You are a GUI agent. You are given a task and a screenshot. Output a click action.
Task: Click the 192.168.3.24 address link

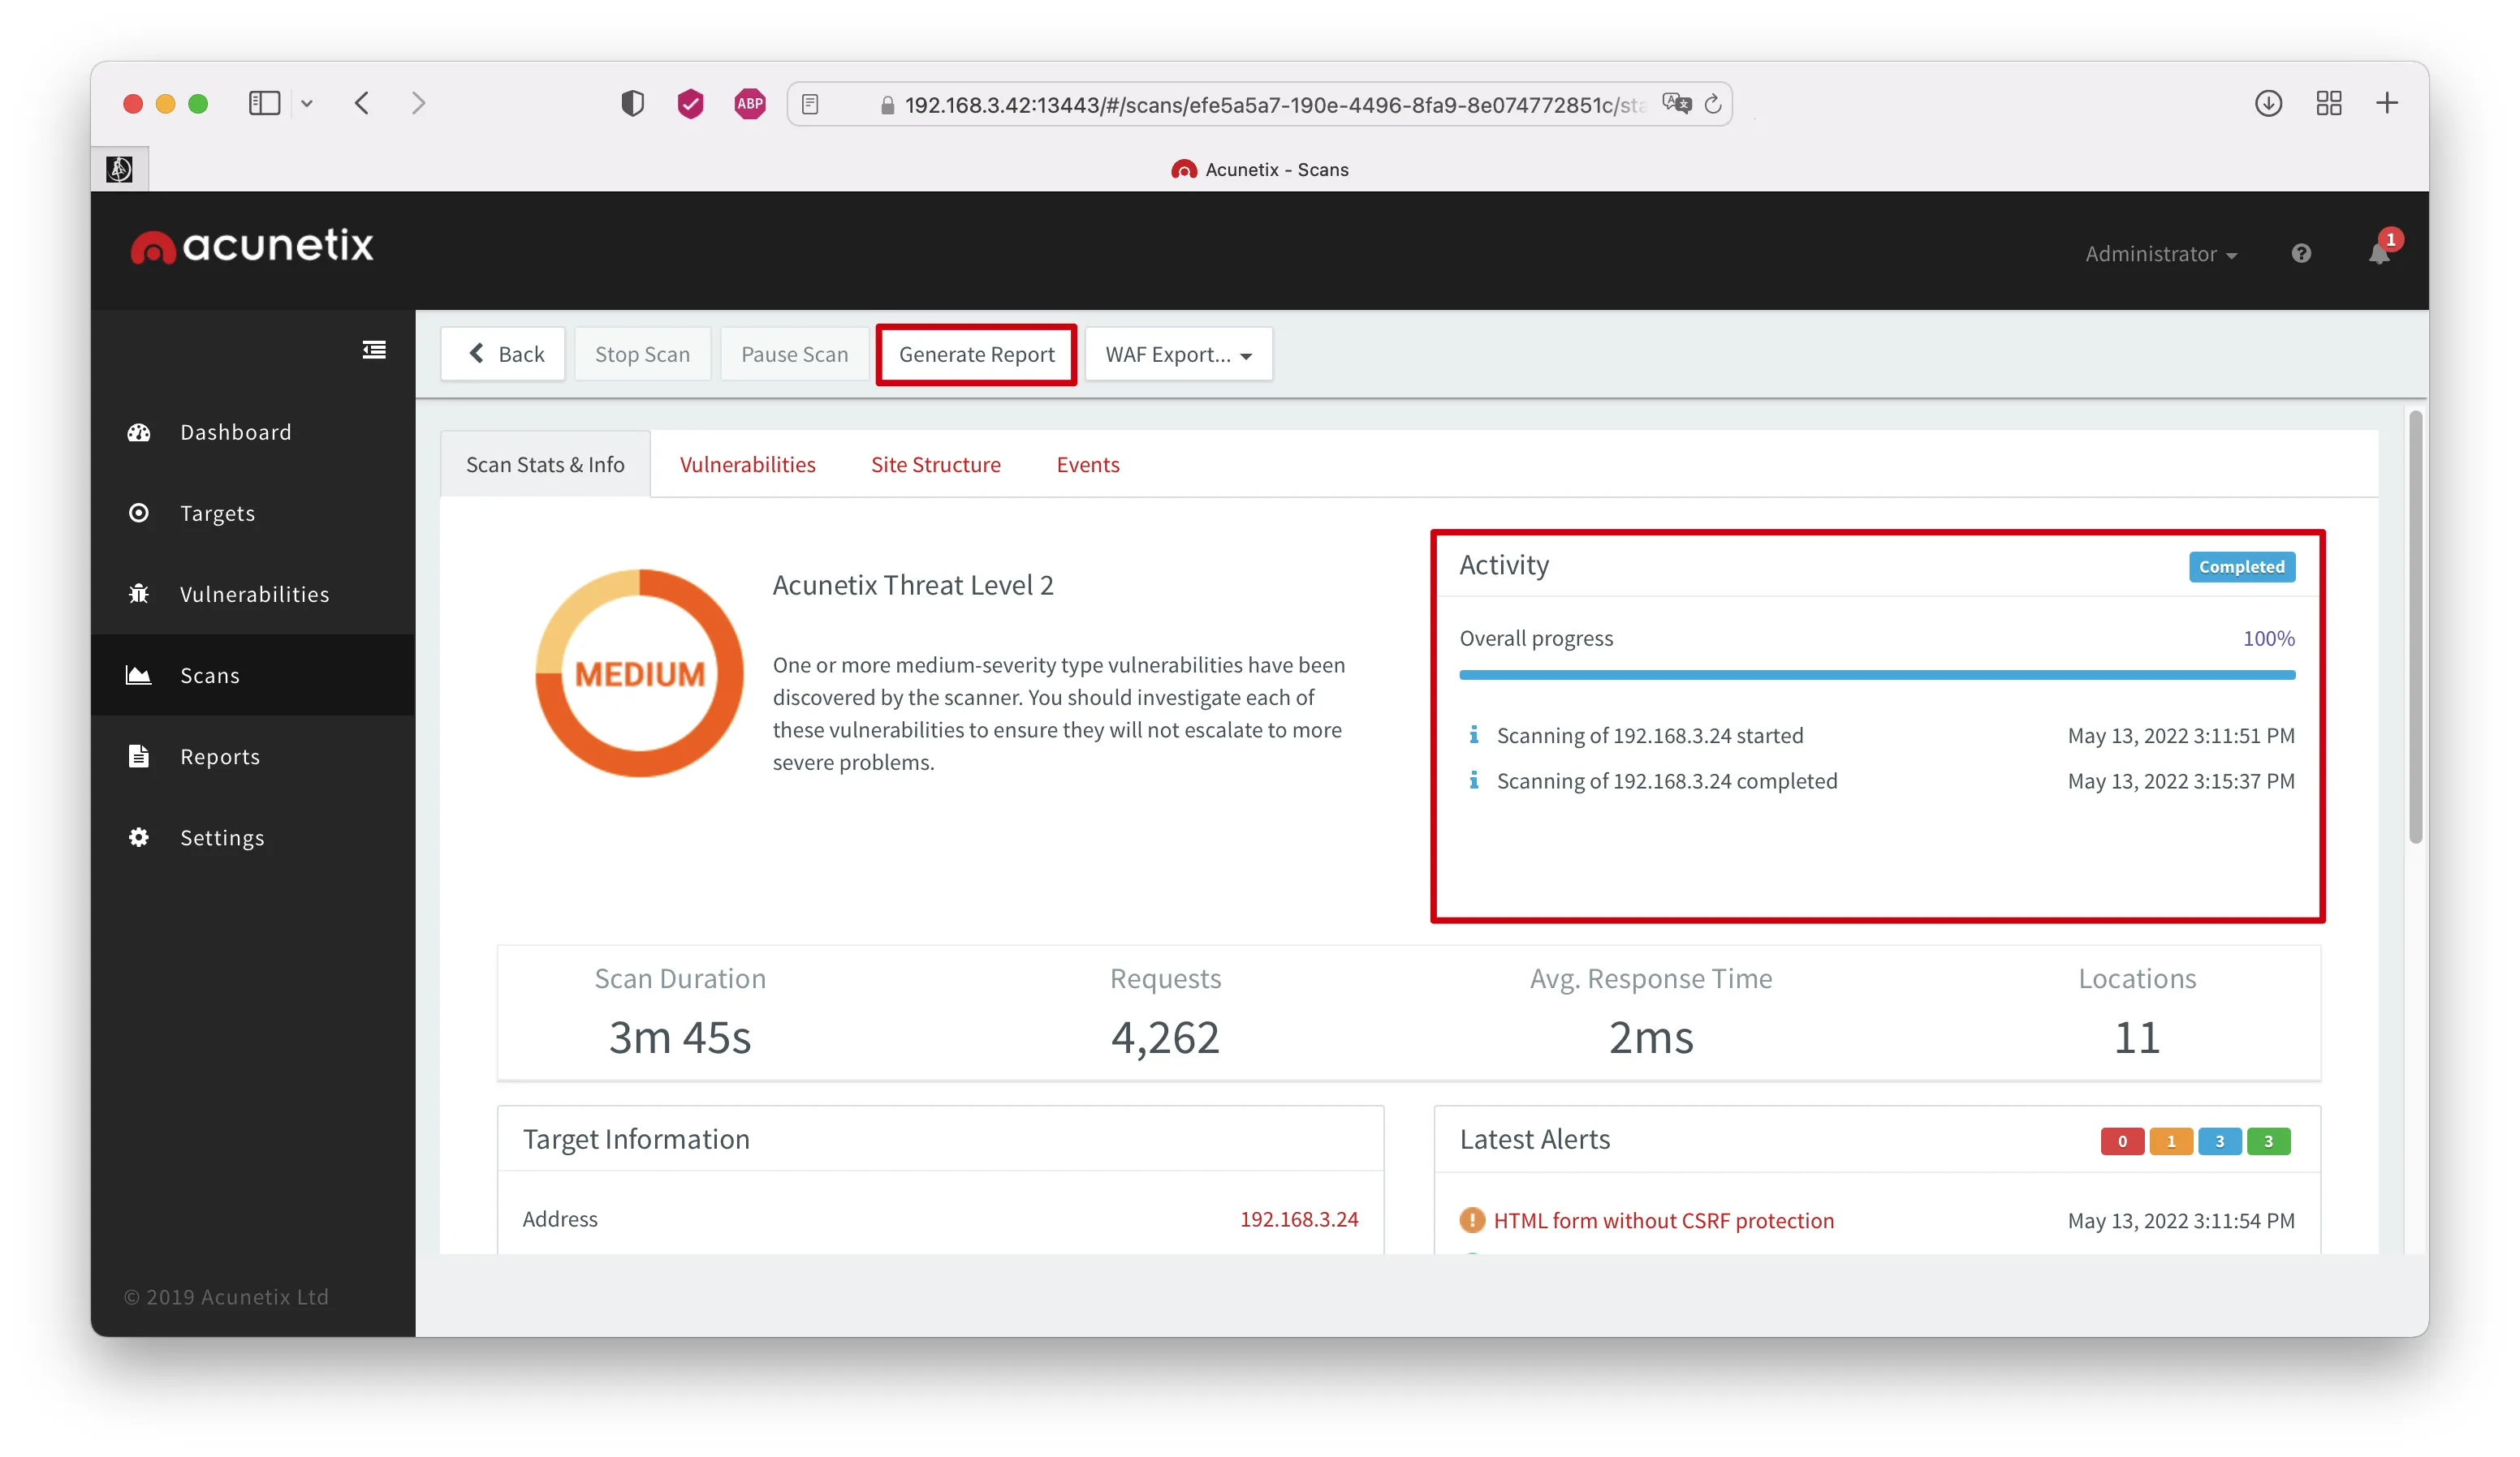[x=1299, y=1219]
